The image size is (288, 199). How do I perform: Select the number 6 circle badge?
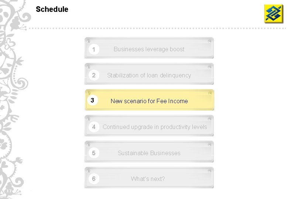[94, 179]
